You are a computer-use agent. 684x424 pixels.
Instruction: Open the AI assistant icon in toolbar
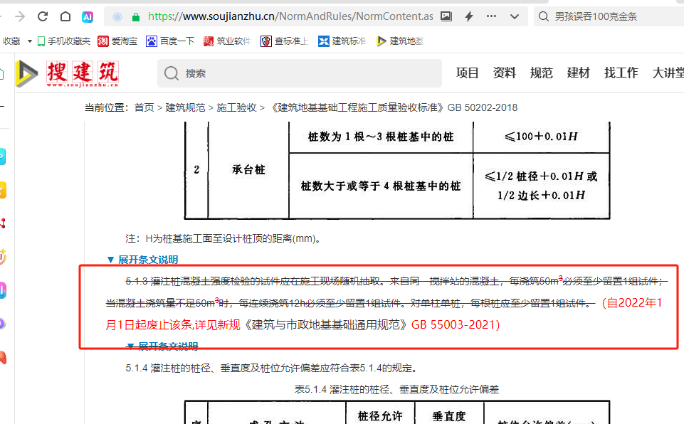click(x=88, y=16)
